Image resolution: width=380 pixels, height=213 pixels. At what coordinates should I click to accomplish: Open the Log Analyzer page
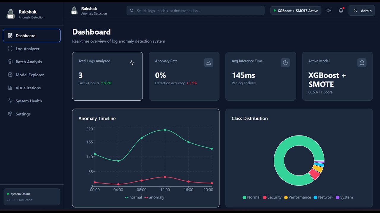click(32, 49)
